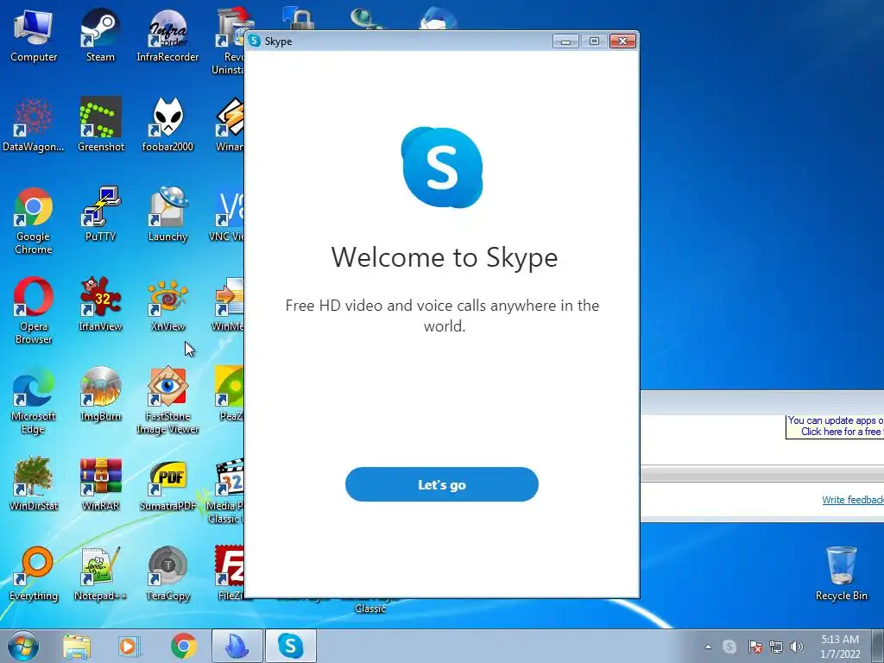
Task: Click the Skype logo in welcome screen
Action: 442,167
